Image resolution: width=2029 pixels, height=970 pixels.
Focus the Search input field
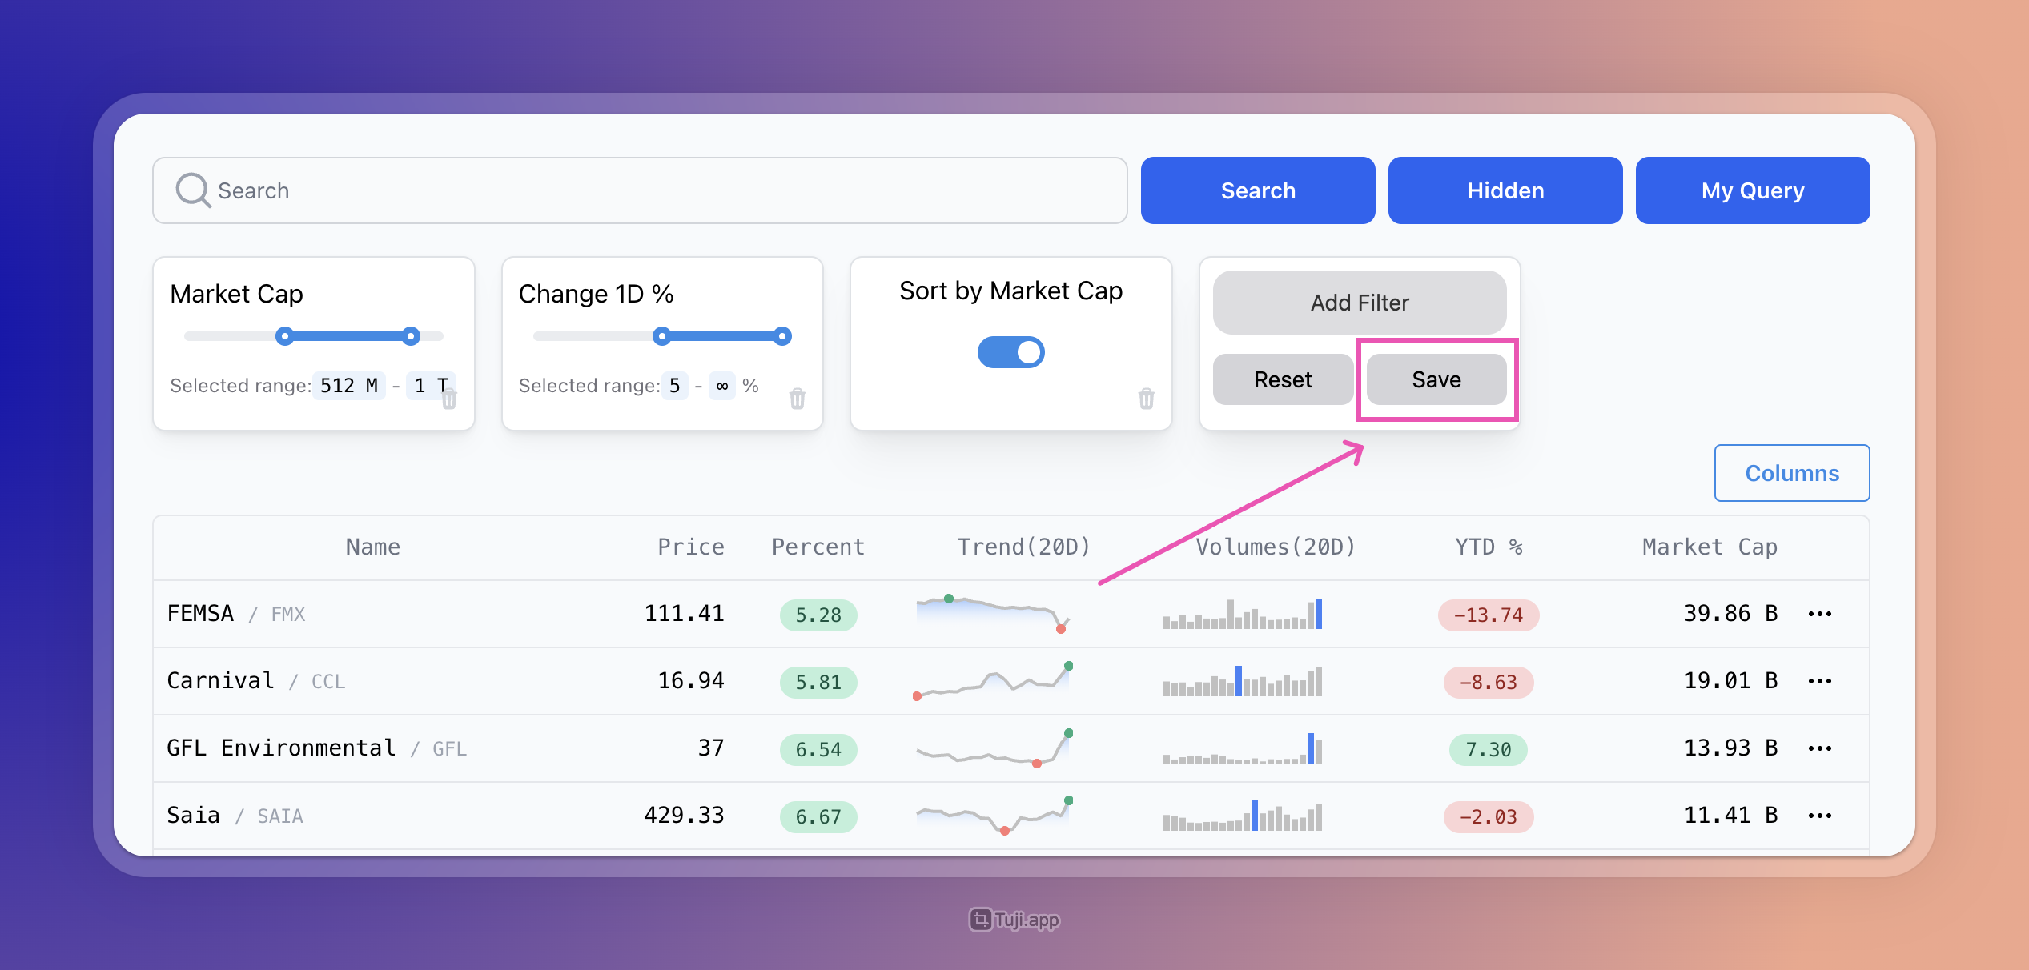click(640, 190)
